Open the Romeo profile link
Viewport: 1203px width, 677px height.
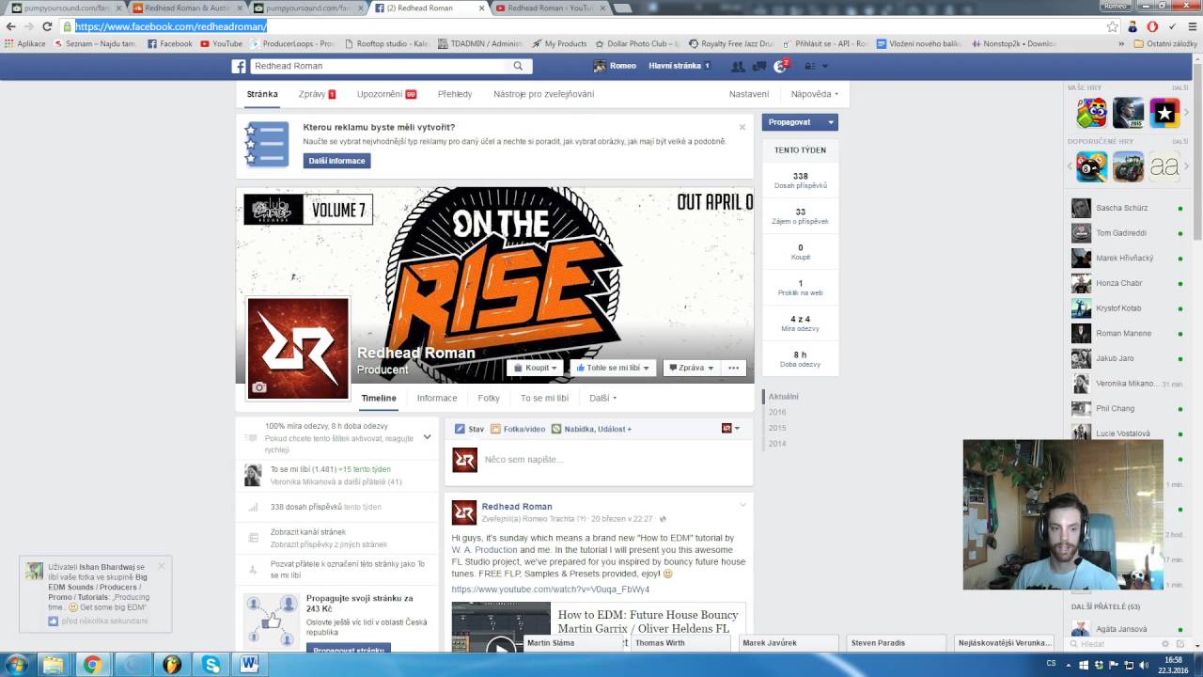pyautogui.click(x=615, y=66)
